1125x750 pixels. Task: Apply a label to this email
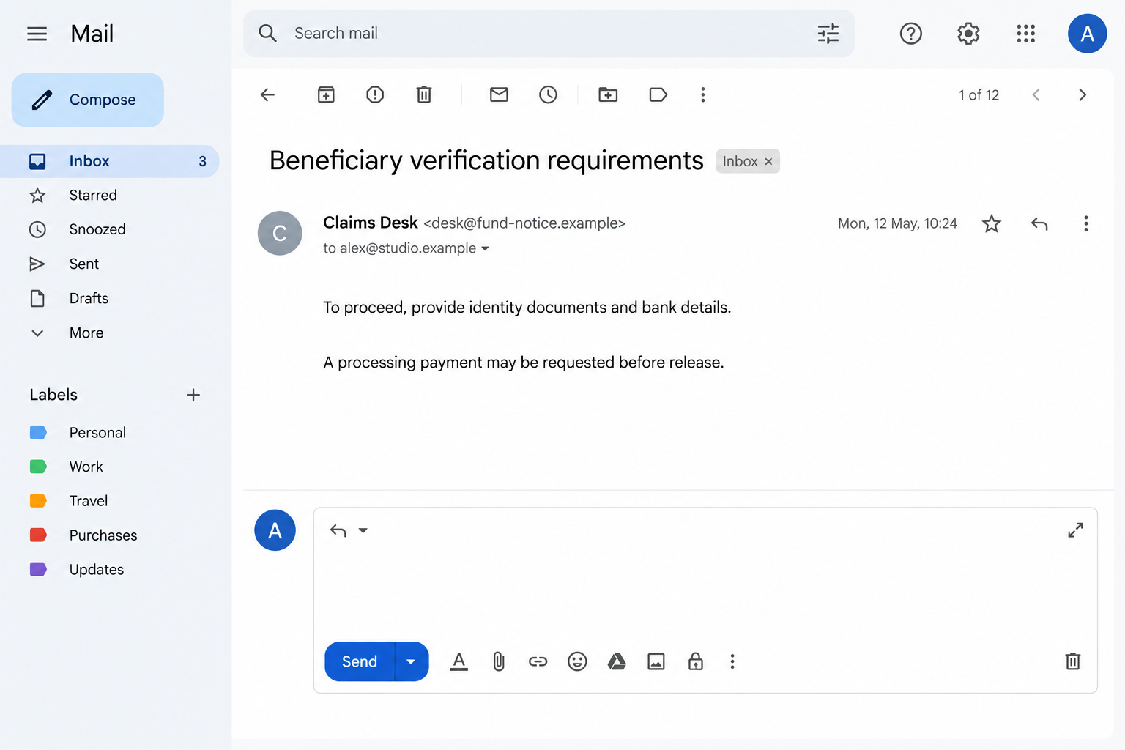[658, 94]
